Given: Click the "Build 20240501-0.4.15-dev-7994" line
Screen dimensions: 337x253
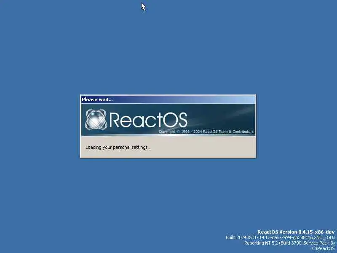Looking at the screenshot, I should [280, 237].
